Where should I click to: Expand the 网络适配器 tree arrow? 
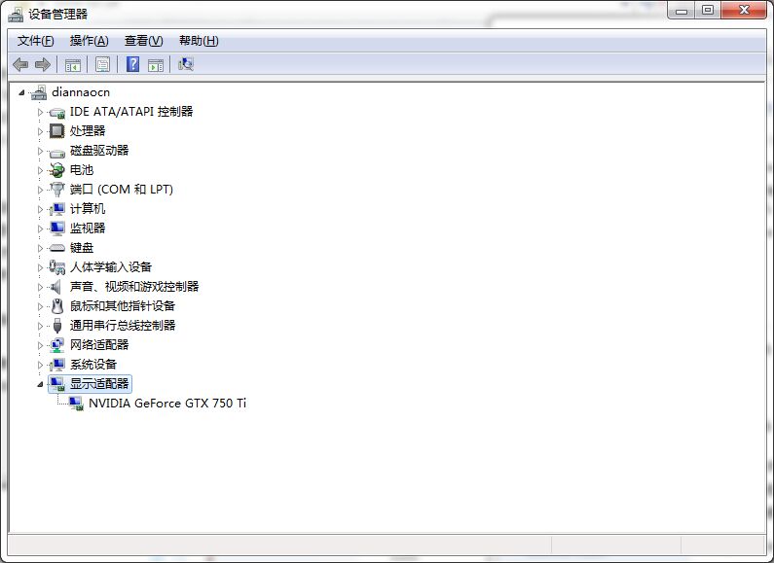(41, 345)
